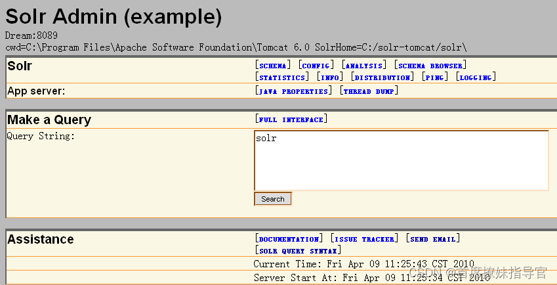Open the ISSUE TRACKER link
The width and height of the screenshot is (557, 285).
[365, 239]
